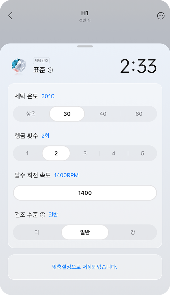170x295 pixels.
Task: Tap the laundry cycle image icon
Action: (19, 66)
